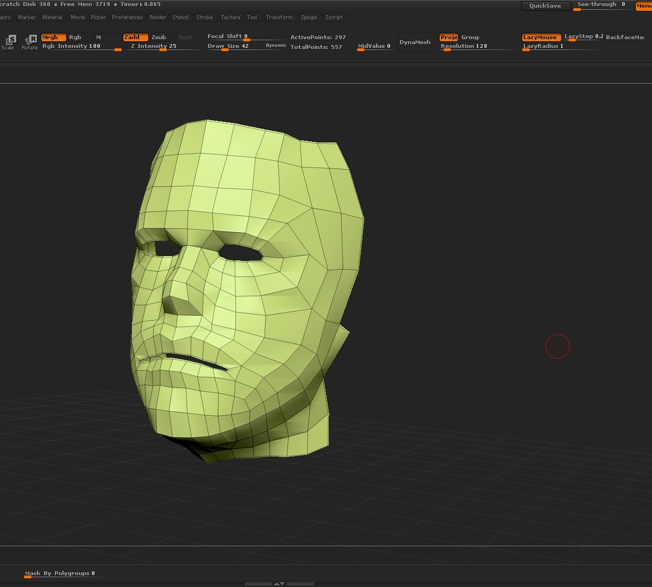The image size is (652, 587).
Task: Click the Timer 0.065 status text
Action: (141, 4)
